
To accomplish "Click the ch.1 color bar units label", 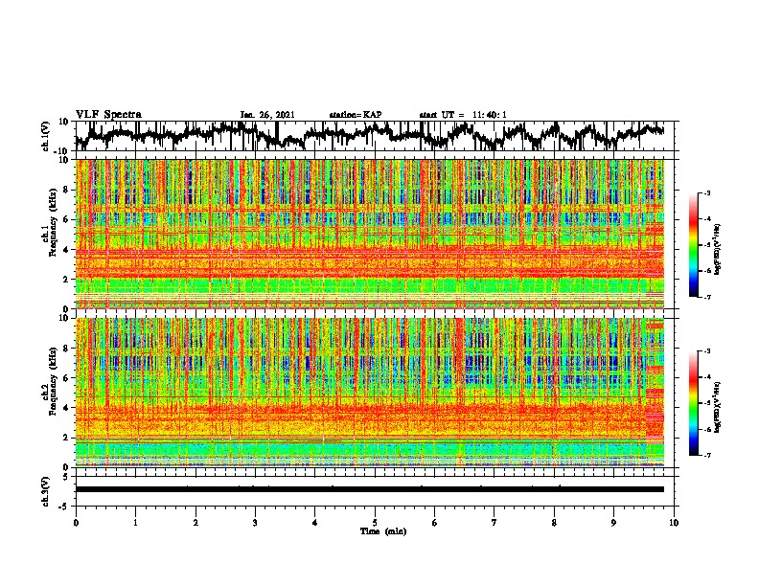I will [719, 249].
